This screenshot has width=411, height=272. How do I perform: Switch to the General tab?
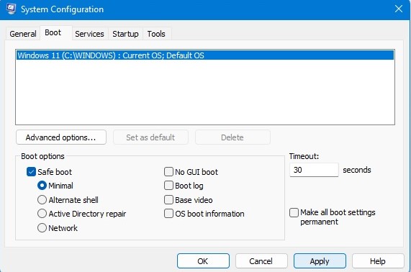23,34
